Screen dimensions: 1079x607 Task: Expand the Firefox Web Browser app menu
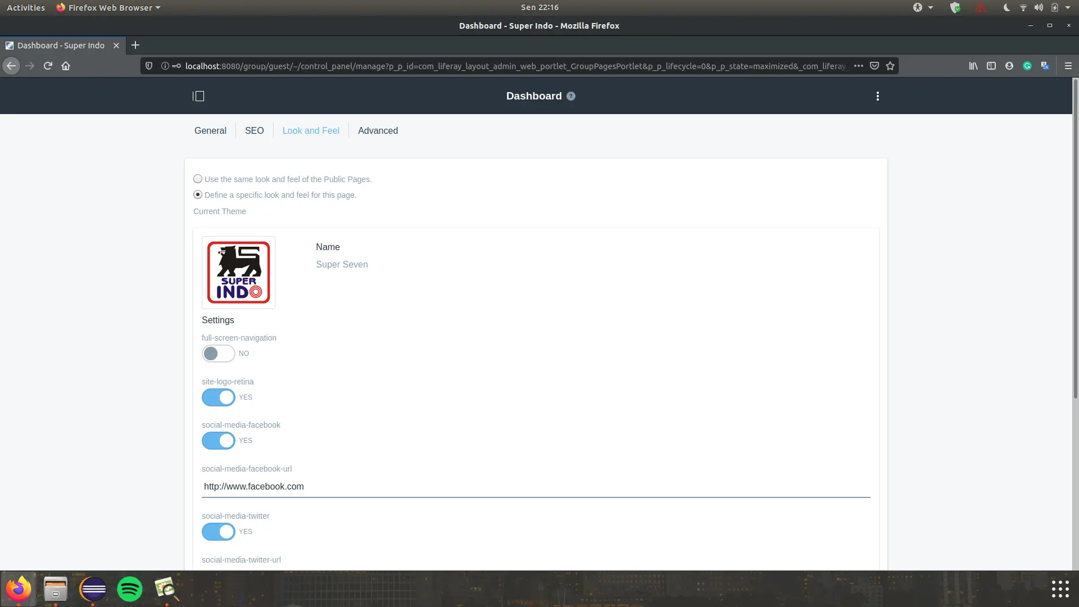coord(108,8)
